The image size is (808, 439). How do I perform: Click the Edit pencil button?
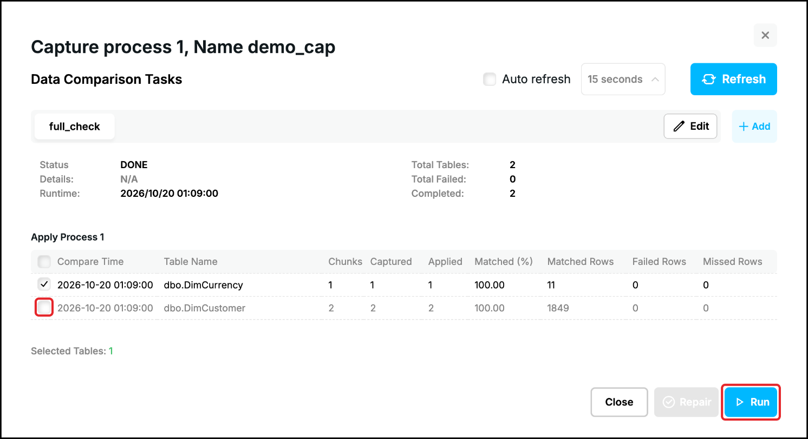pos(690,127)
